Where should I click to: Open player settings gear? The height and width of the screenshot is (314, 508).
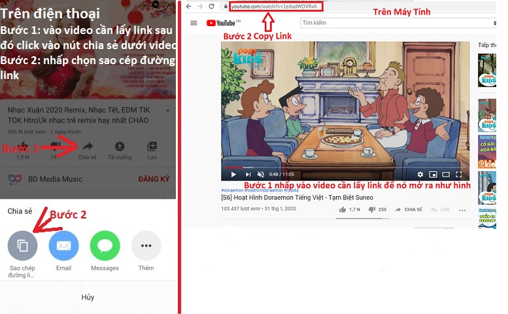[420, 175]
